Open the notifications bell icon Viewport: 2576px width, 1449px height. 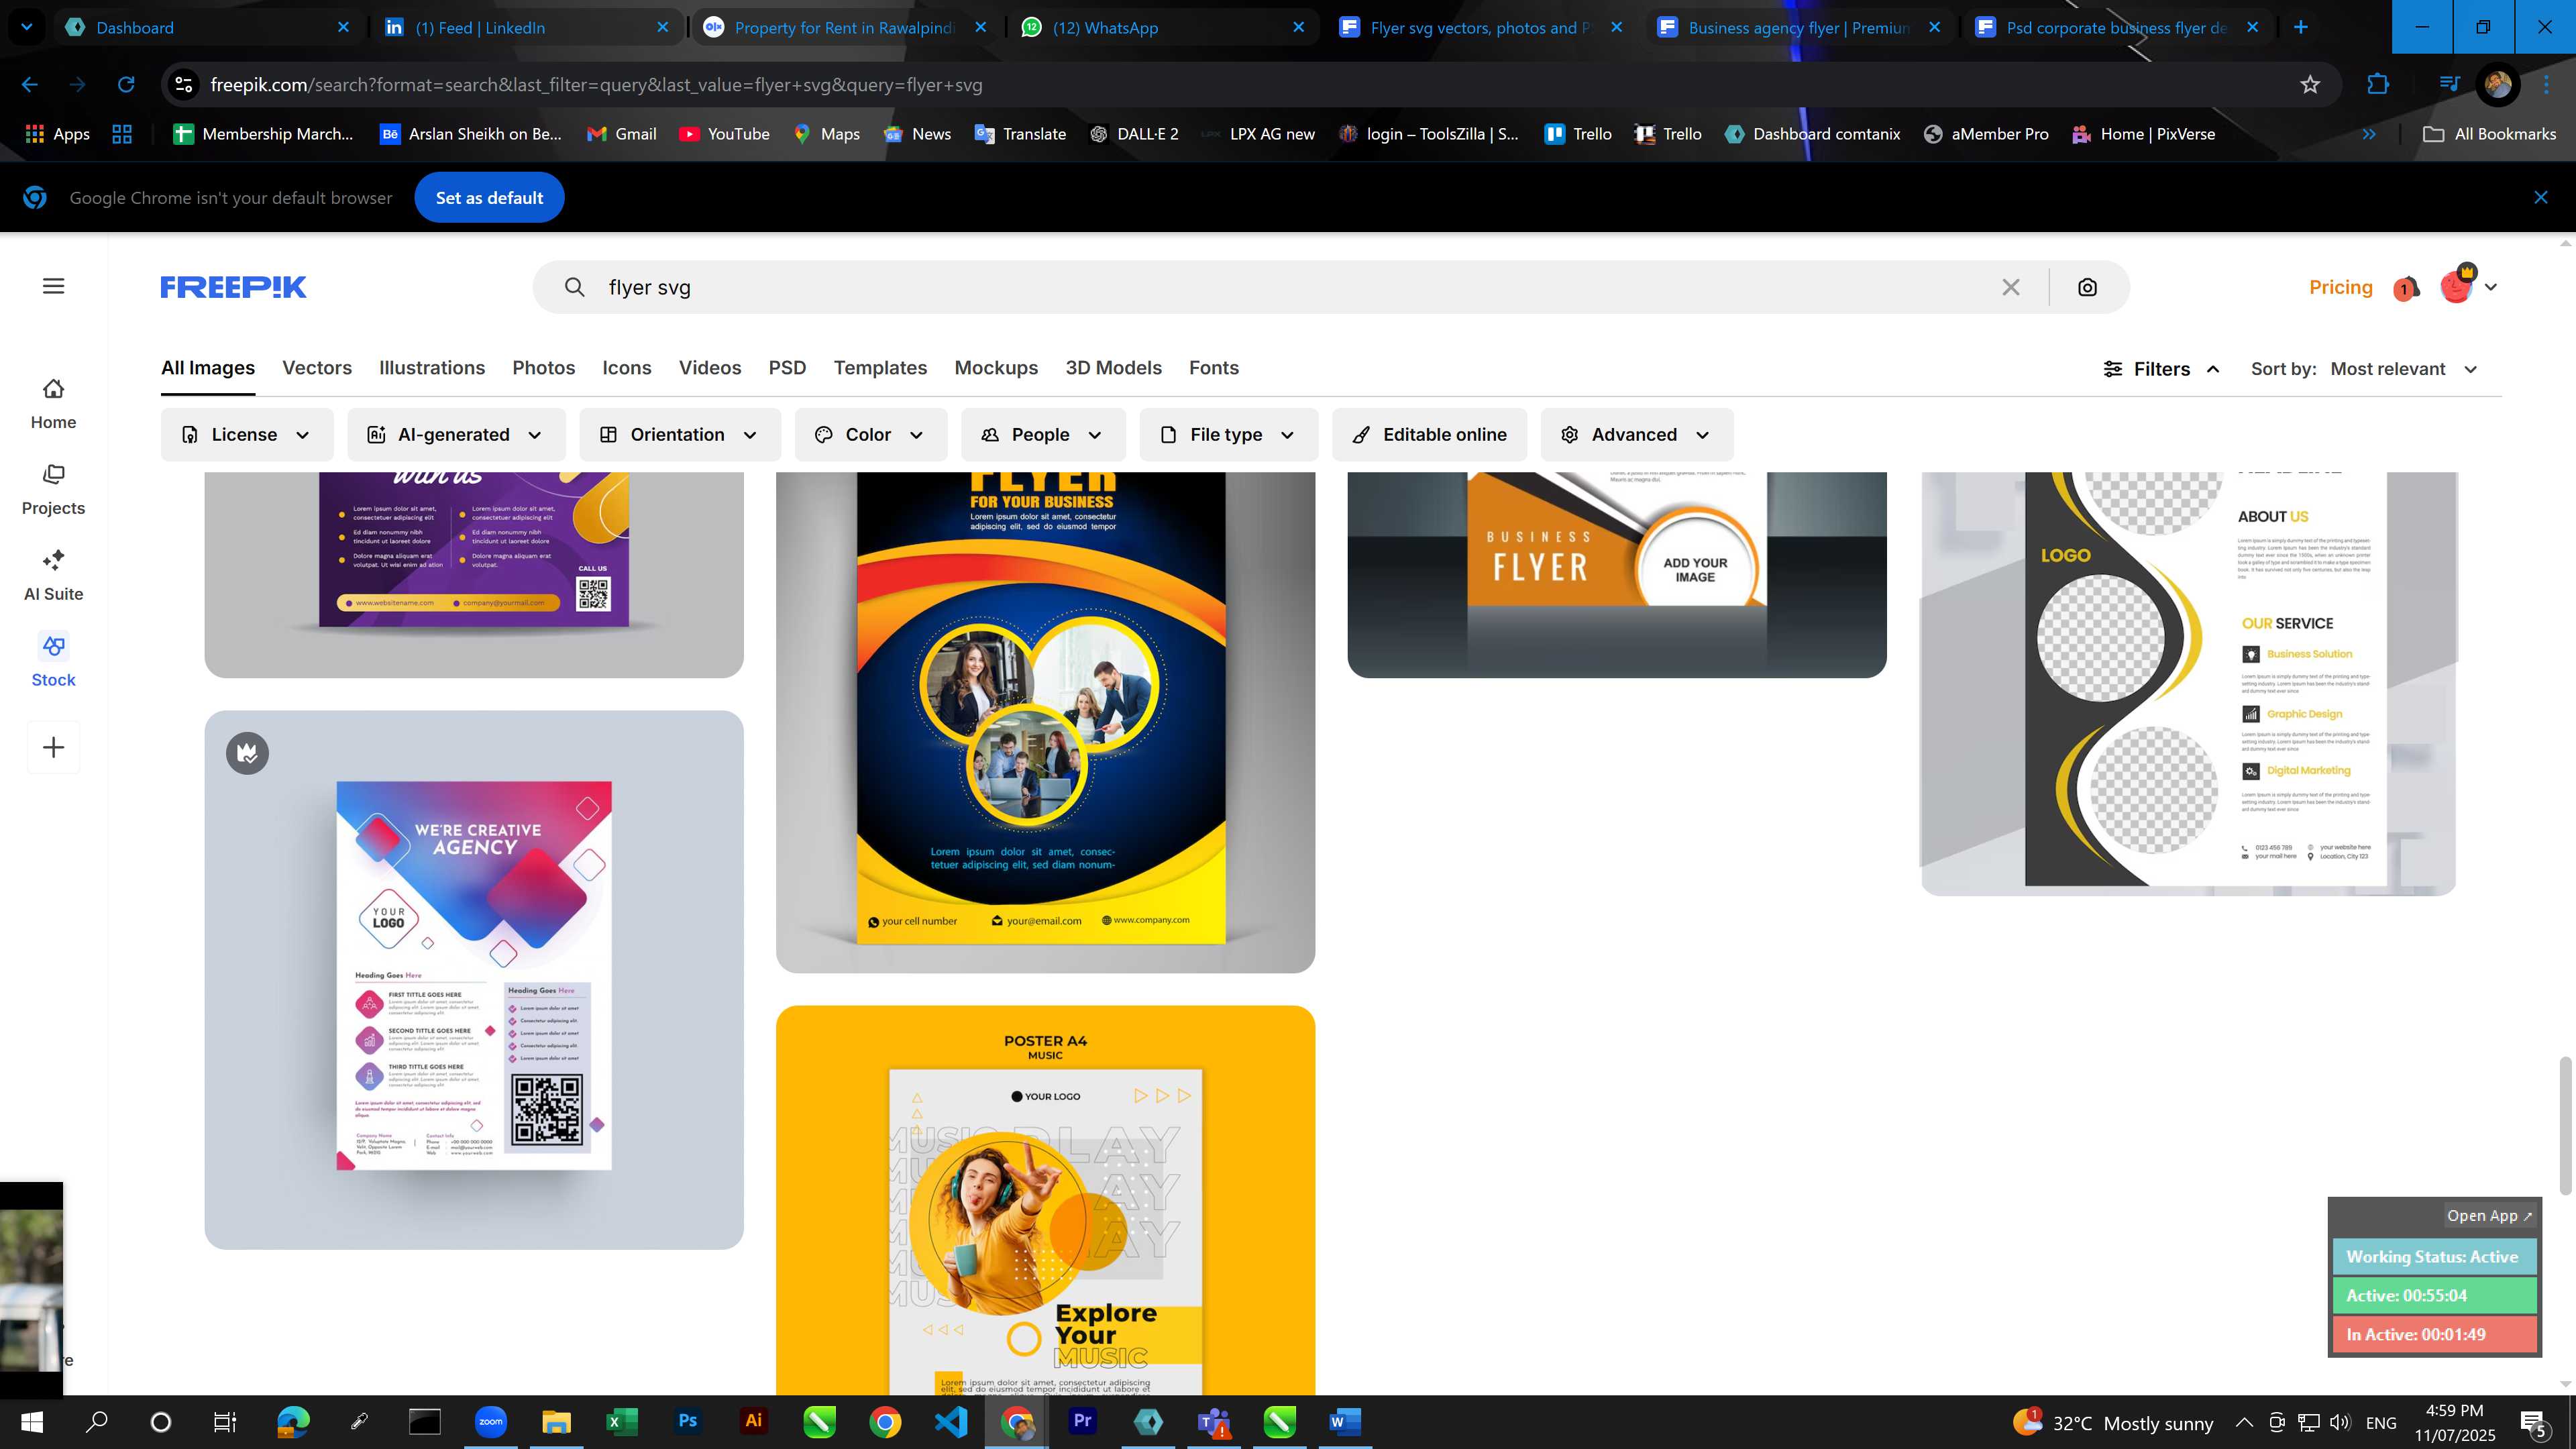(2406, 288)
